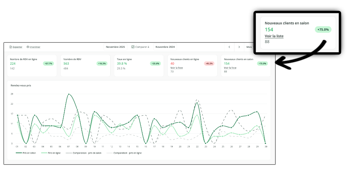The image size is (351, 169).
Task: Click the Imprimer printer icon
Action: point(28,47)
